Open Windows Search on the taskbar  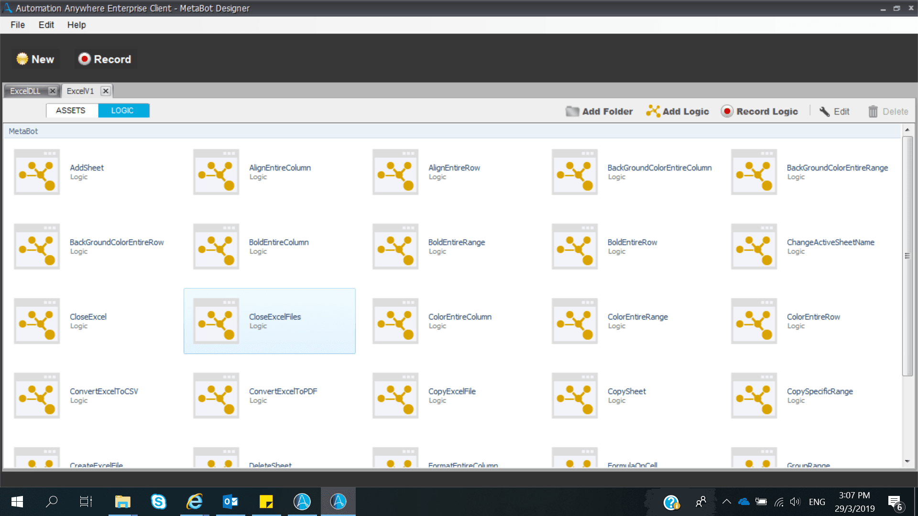(x=52, y=502)
